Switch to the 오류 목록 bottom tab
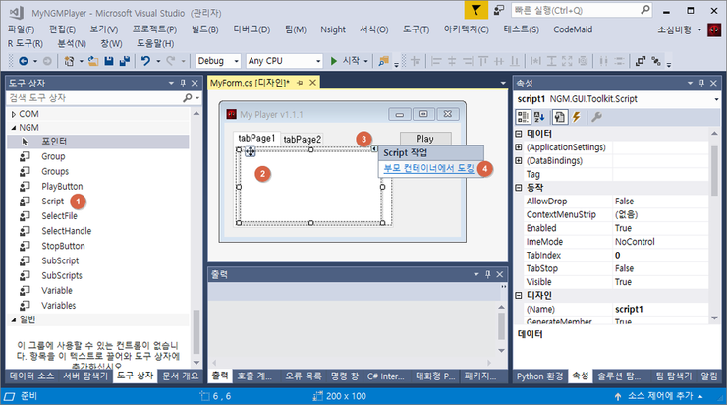 pos(304,376)
